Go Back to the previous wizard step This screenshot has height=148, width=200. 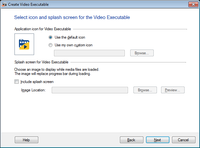coord(132,140)
